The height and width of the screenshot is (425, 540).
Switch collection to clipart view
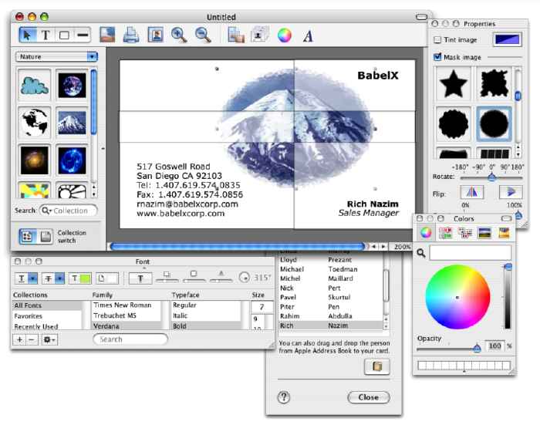click(x=27, y=236)
